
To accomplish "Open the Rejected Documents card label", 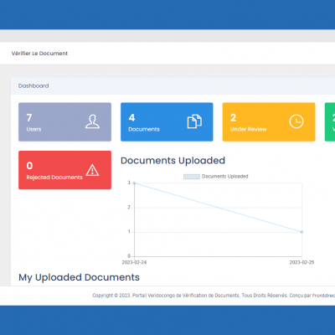I will [x=54, y=178].
